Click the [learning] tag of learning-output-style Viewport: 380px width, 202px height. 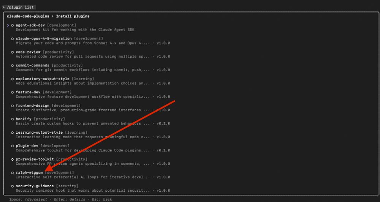76,132
